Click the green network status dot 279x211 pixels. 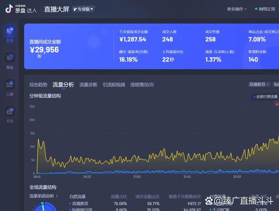[256, 9]
